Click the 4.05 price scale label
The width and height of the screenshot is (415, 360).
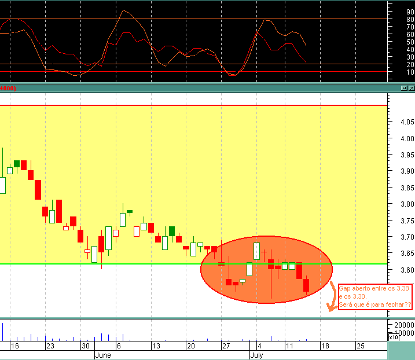[x=407, y=122]
